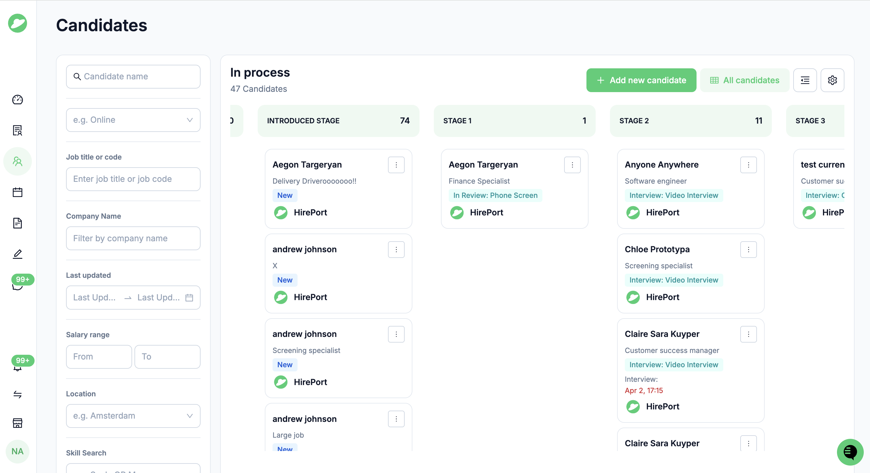Open the calendar picker in Last updated field

(189, 298)
